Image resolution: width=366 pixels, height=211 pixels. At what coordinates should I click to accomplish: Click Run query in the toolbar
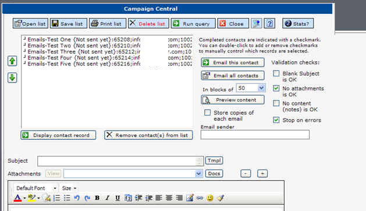coord(193,23)
